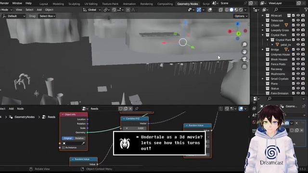
Task: Expand the Lilipad collection
Action: 263,25
